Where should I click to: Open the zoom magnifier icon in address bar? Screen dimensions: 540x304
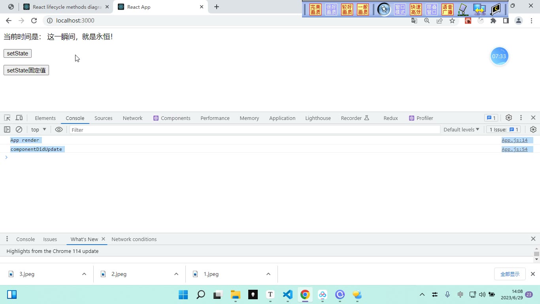coord(427,21)
